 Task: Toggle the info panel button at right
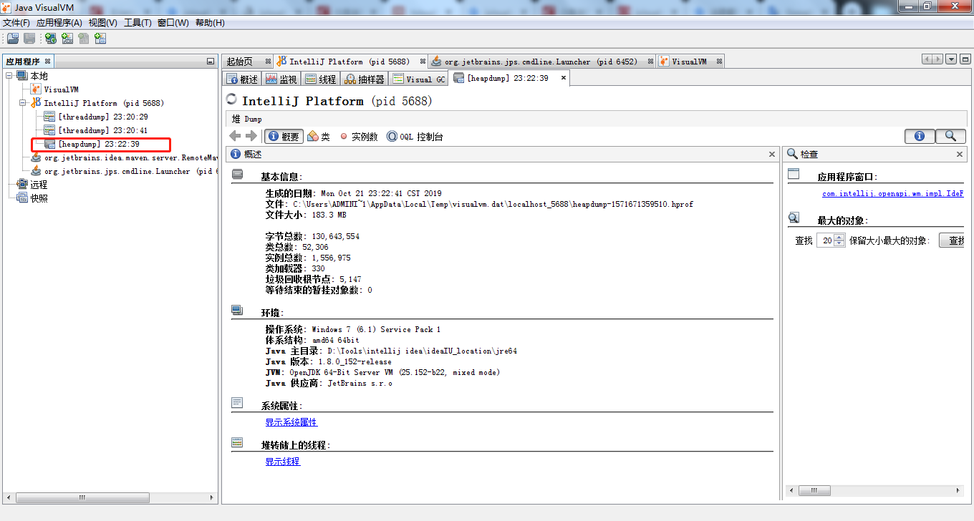[x=920, y=136]
